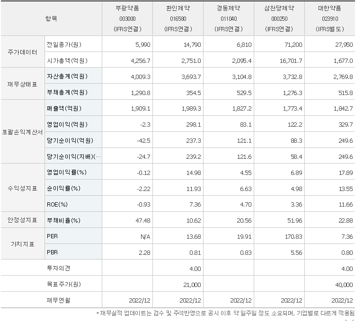364x321 pixels.
Task: Select the operating profit value 329.7
Action: point(346,125)
